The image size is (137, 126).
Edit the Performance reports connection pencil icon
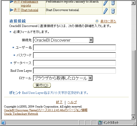point(106,3)
